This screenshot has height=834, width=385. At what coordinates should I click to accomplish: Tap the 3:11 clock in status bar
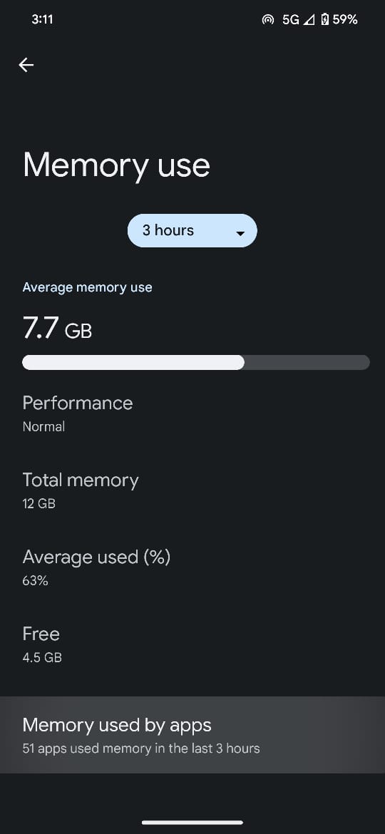coord(42,19)
